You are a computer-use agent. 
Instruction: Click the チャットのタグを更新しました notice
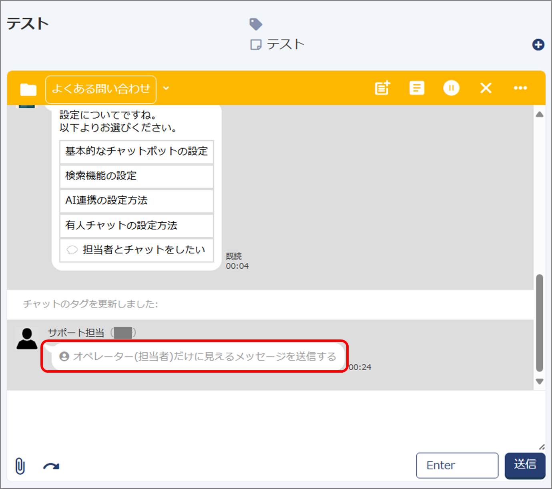(x=90, y=304)
